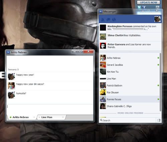Open chat with Line Man in friend list
167x142 pixels.
click(x=129, y=79)
